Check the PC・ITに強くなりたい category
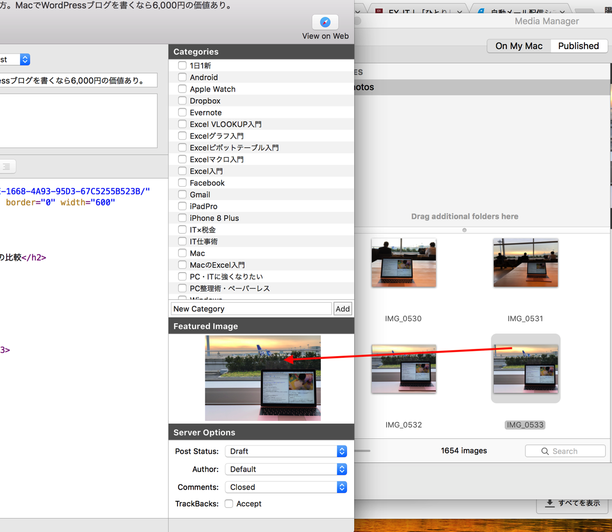Screen dimensions: 612x532 coord(182,276)
